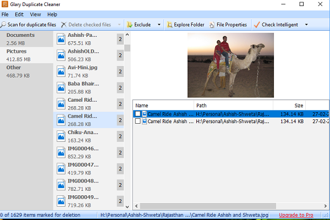Screen dimensions: 330x220
Task: Open the View menu
Action: coord(35,14)
